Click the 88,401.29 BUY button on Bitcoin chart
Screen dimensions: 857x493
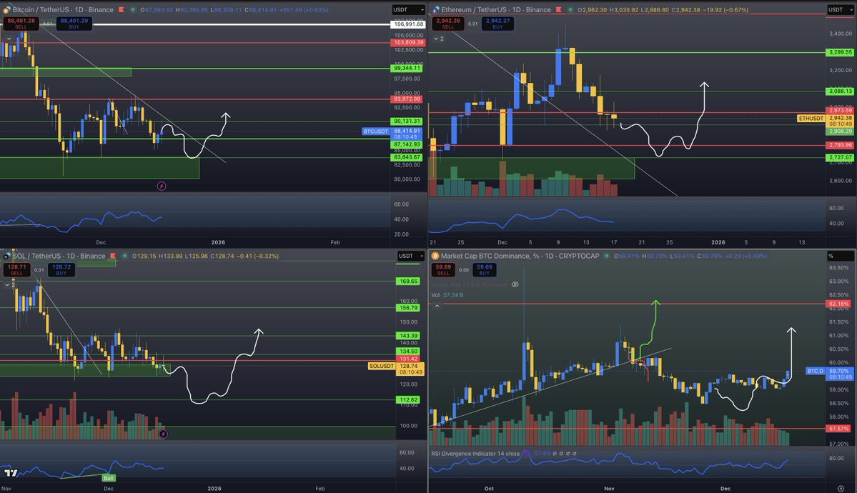(74, 24)
